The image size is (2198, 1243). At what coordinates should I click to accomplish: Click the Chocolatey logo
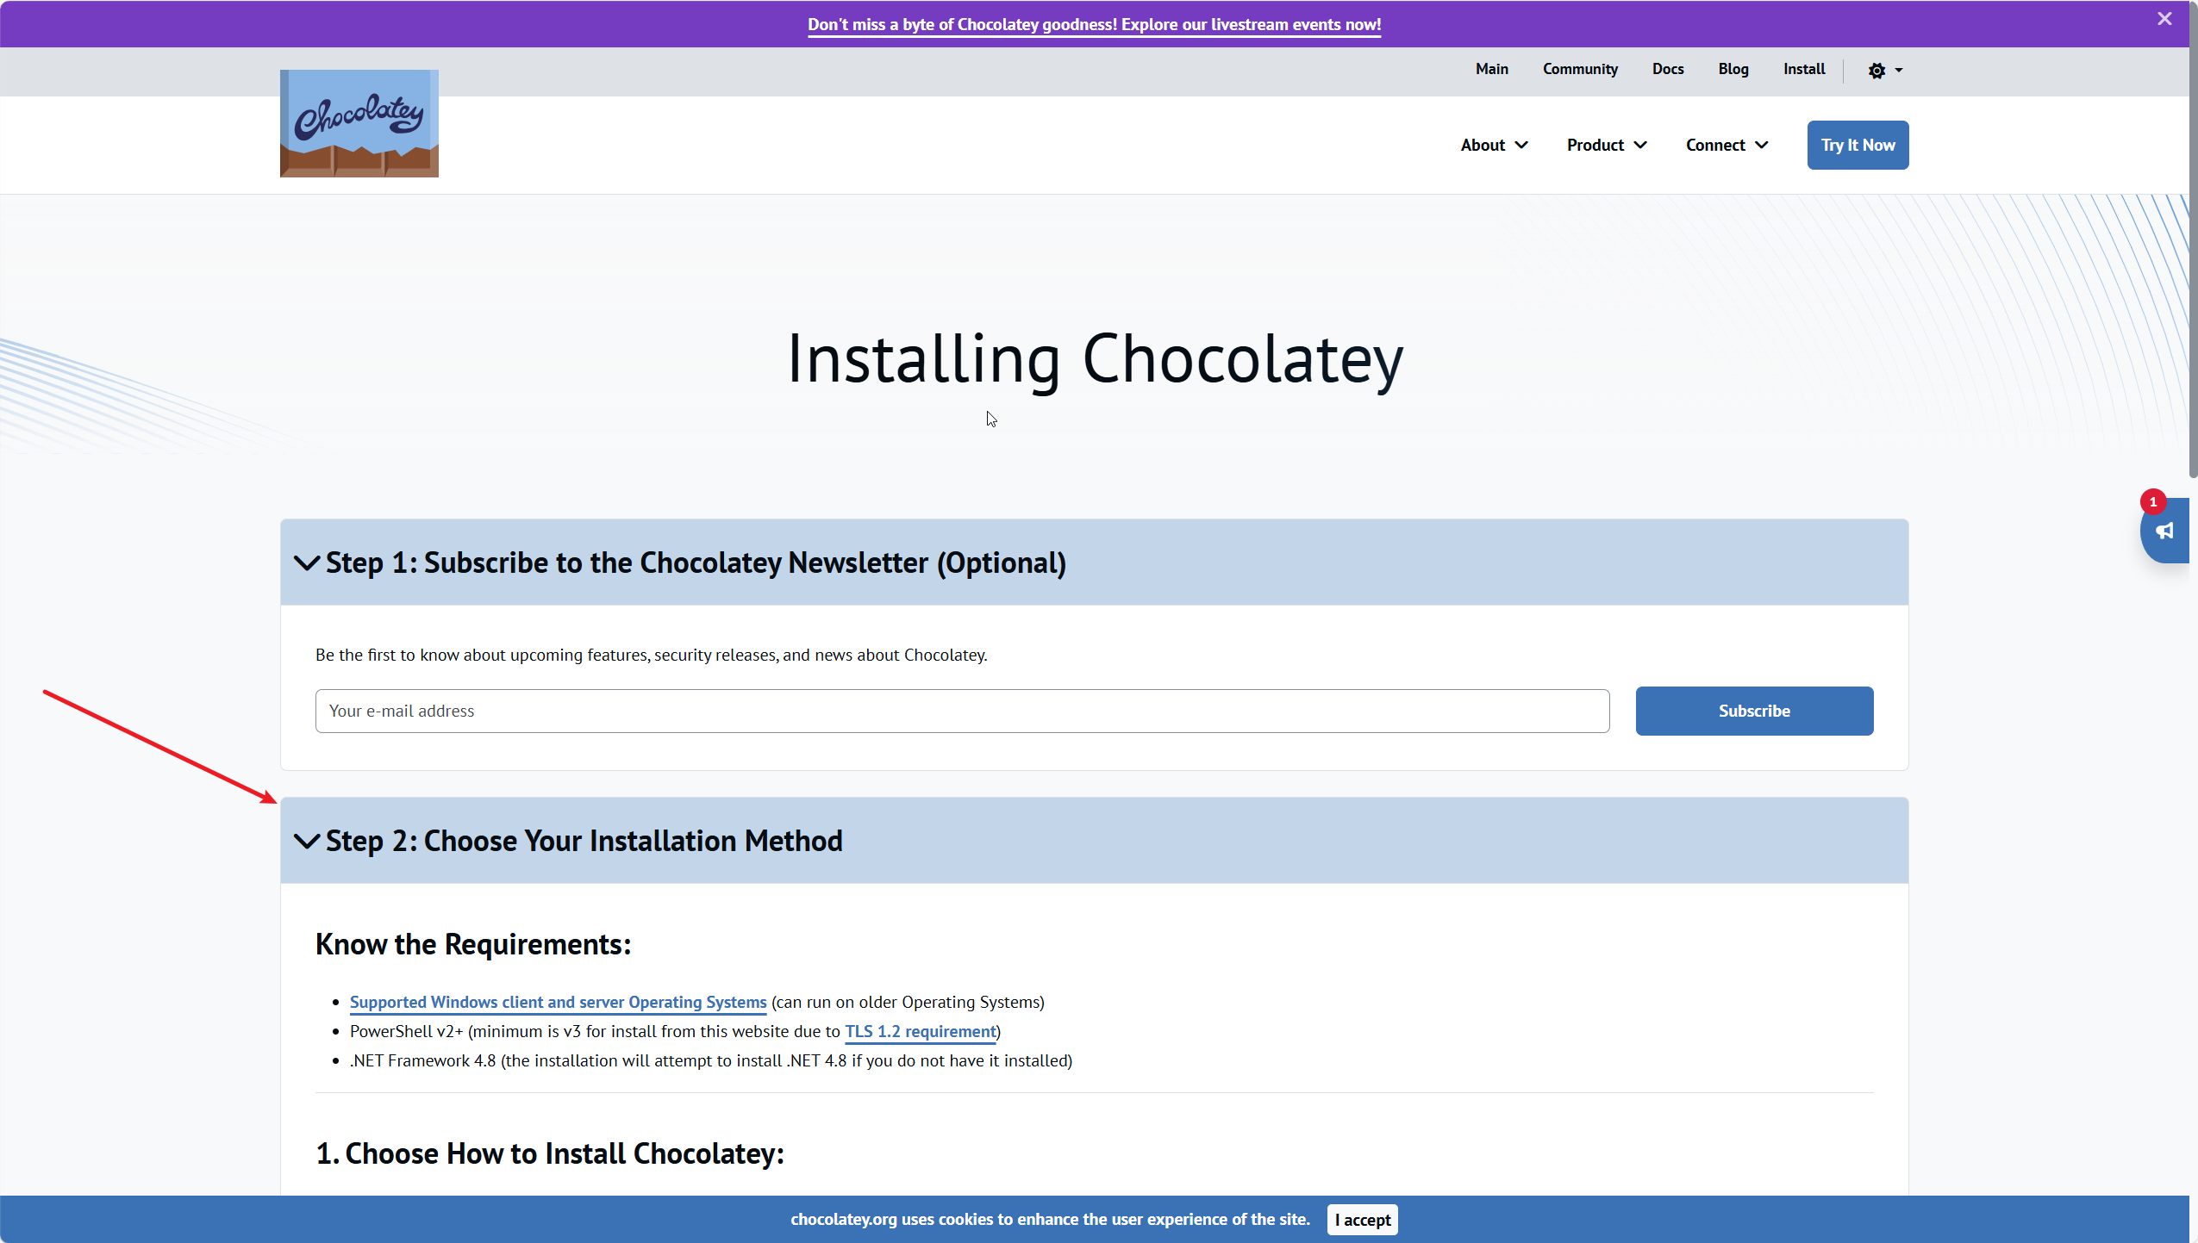pos(359,123)
